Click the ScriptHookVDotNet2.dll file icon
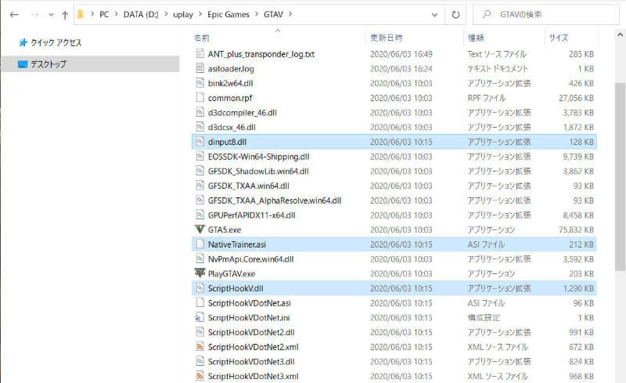Image resolution: width=626 pixels, height=383 pixels. tap(200, 332)
